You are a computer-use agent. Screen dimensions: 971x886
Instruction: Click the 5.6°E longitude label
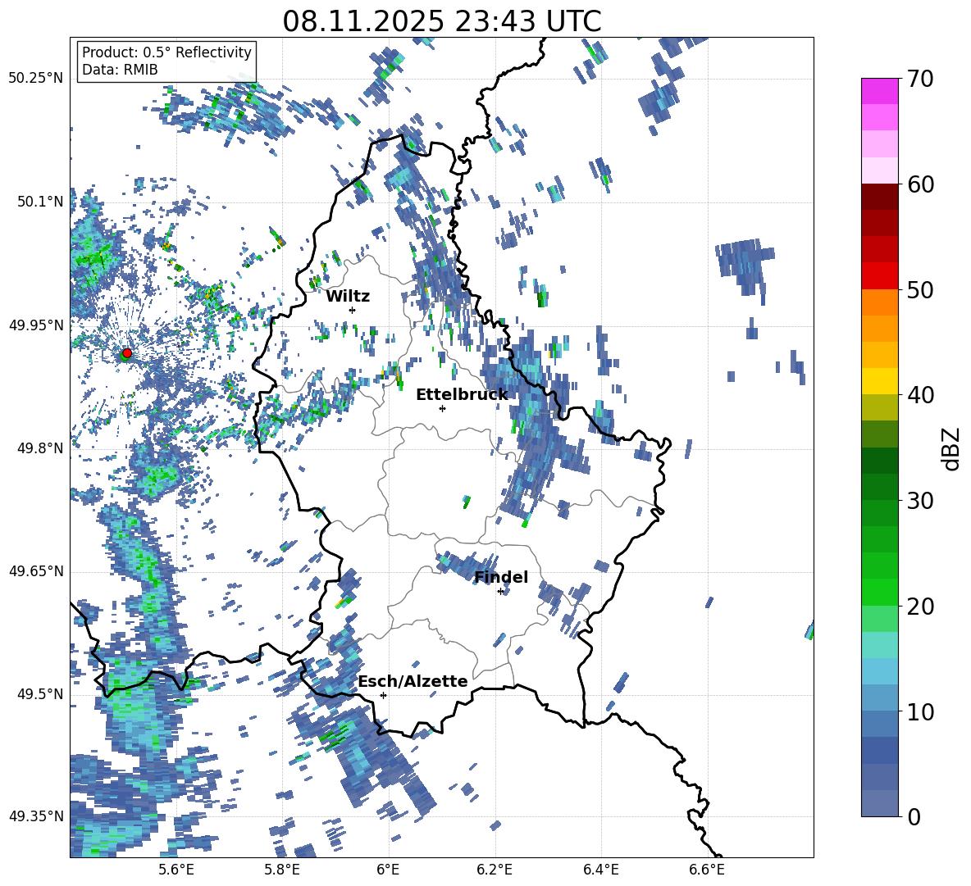pyautogui.click(x=176, y=870)
